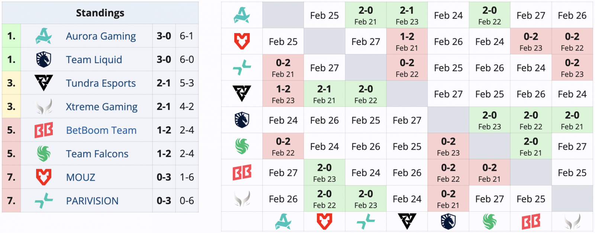This screenshot has height=233, width=595.
Task: Open the PARIVISION team link
Action: point(92,201)
